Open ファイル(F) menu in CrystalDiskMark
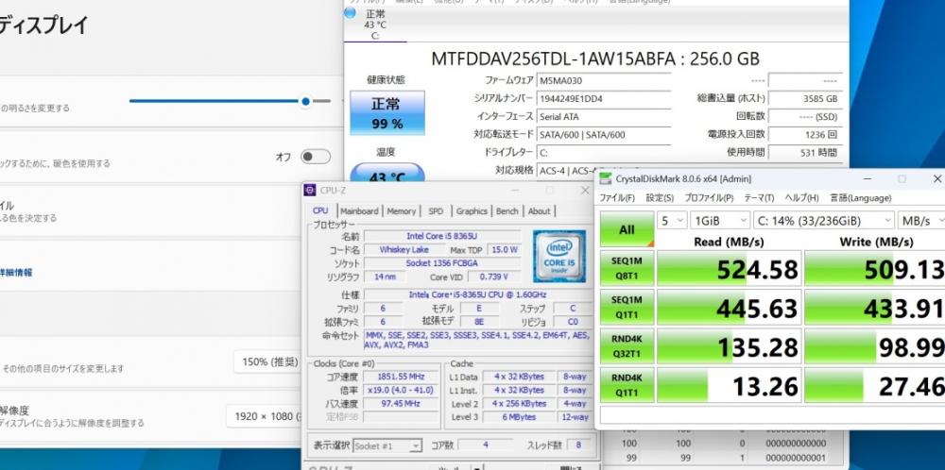Screen dimensions: 945x470 616,198
